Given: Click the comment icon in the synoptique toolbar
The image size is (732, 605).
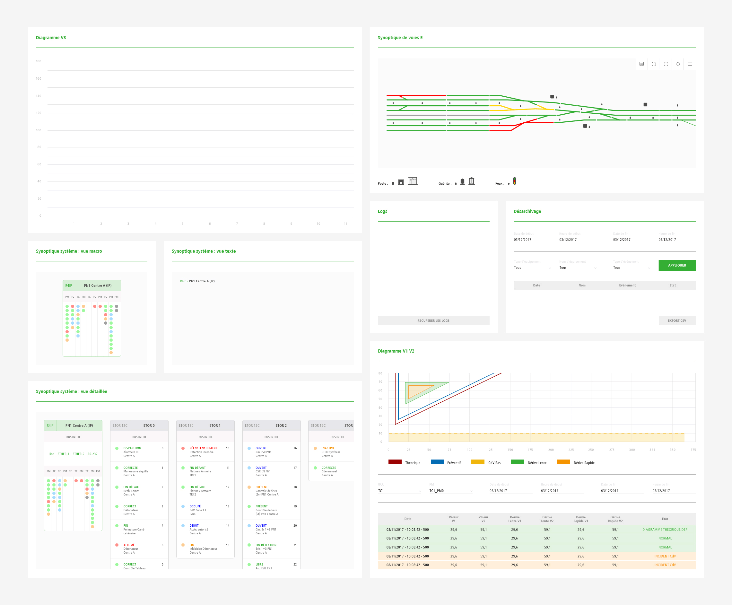Looking at the screenshot, I should point(641,64).
